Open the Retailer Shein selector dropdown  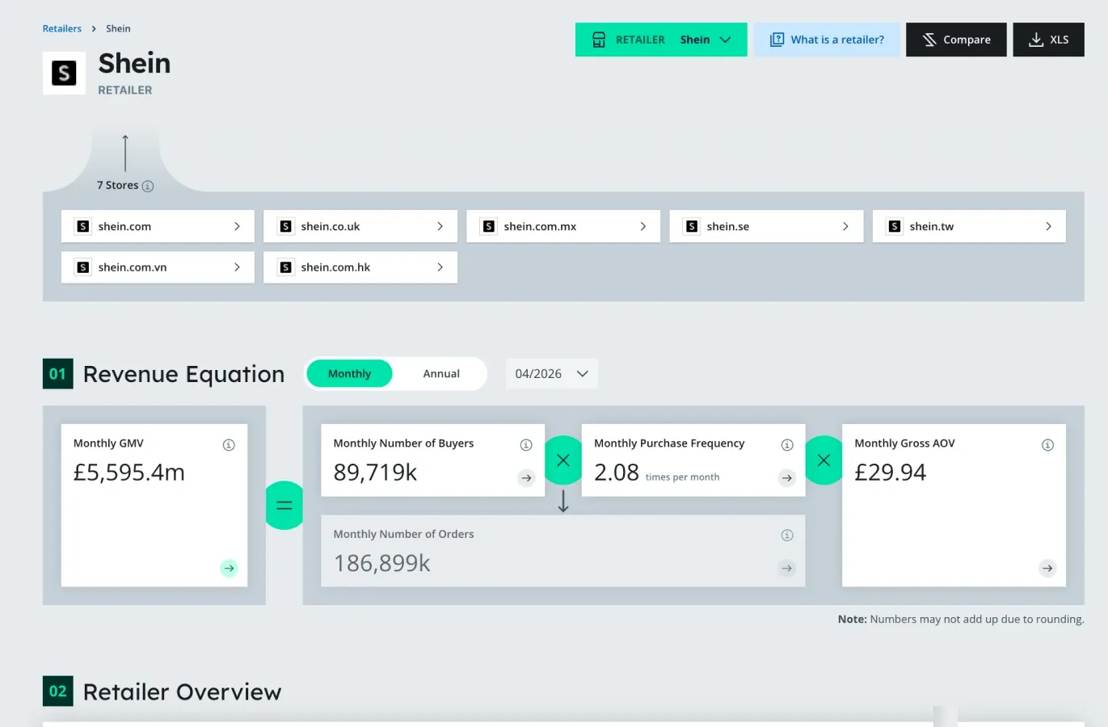661,40
